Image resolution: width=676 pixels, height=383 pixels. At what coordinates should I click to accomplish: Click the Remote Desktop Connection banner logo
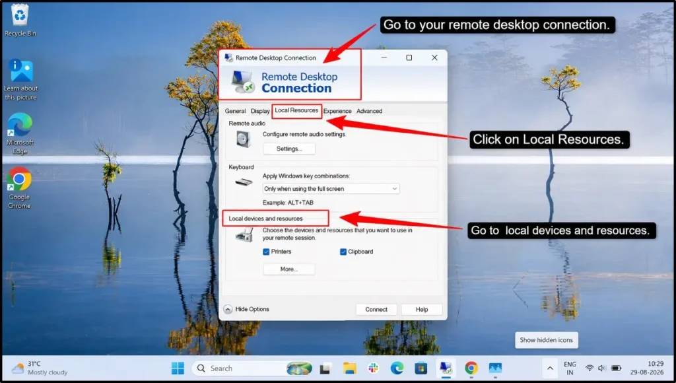point(243,82)
